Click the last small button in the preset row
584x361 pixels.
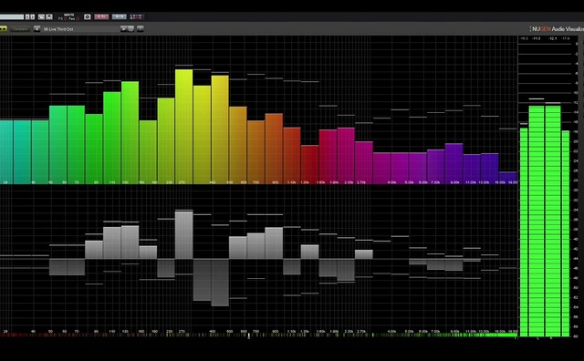tap(140, 28)
